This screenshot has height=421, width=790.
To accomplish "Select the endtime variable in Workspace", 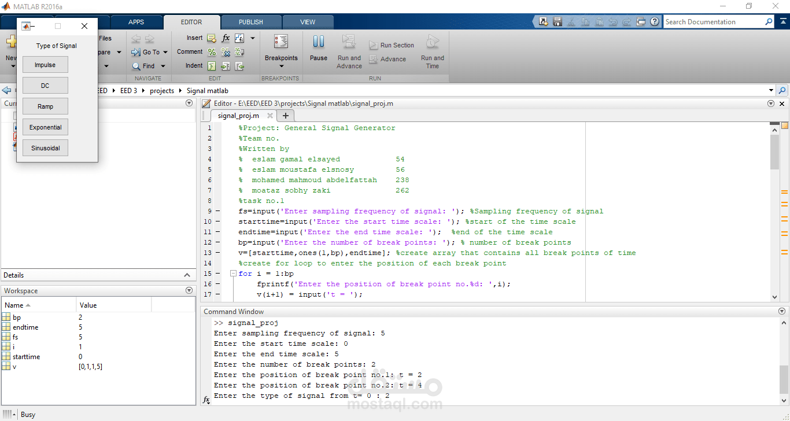I will tap(25, 327).
